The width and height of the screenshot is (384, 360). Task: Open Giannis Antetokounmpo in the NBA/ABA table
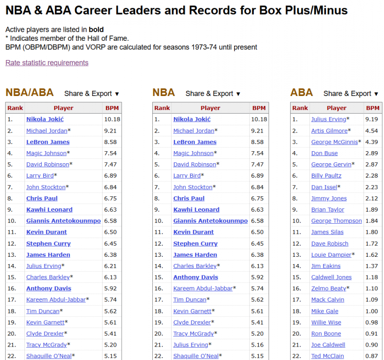click(x=63, y=221)
